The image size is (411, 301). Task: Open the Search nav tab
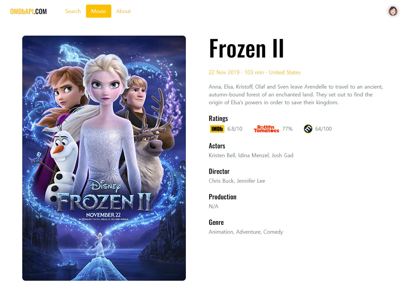(73, 11)
